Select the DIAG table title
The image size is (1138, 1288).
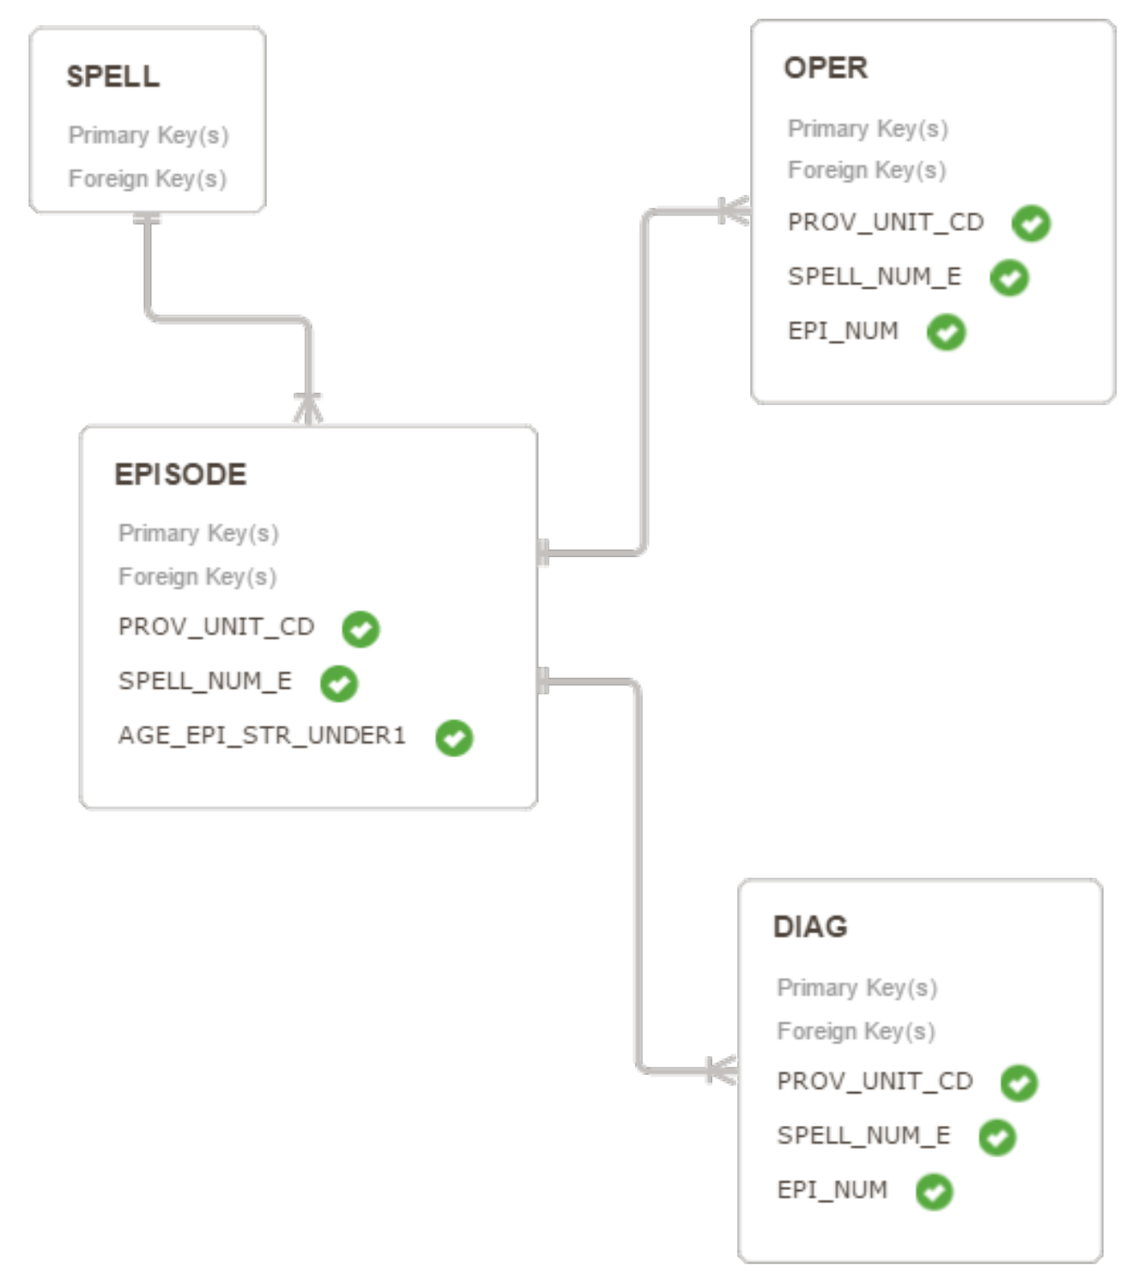[x=810, y=927]
